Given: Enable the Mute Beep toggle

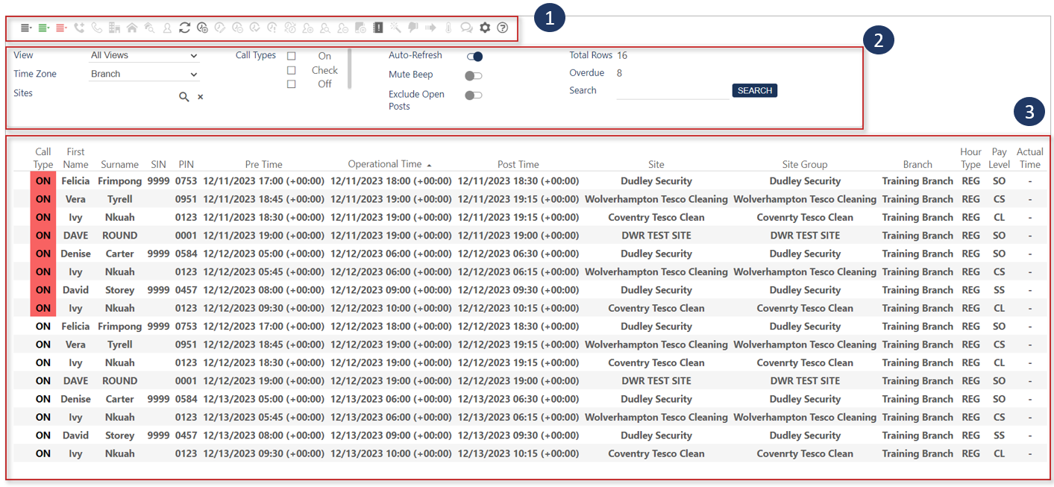Looking at the screenshot, I should coord(473,75).
